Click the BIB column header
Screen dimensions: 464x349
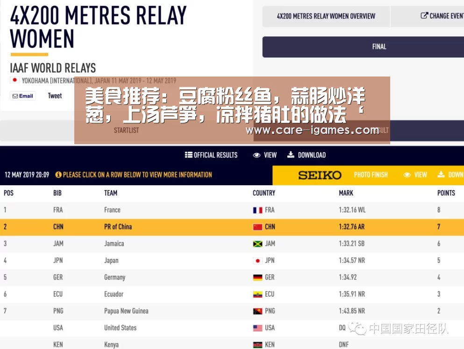click(57, 193)
